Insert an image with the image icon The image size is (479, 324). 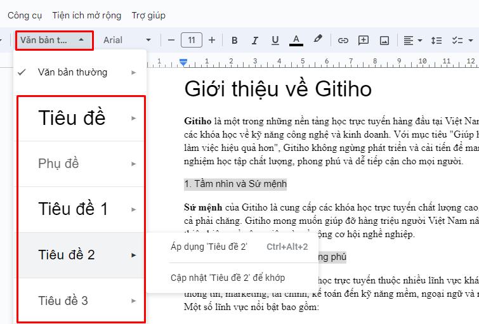click(x=384, y=41)
